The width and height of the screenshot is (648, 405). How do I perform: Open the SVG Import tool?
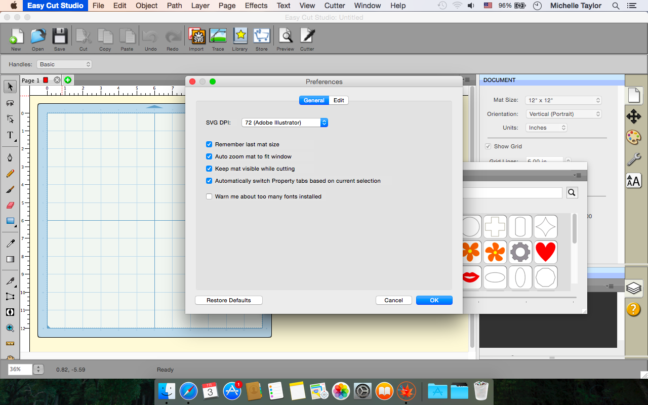[196, 36]
